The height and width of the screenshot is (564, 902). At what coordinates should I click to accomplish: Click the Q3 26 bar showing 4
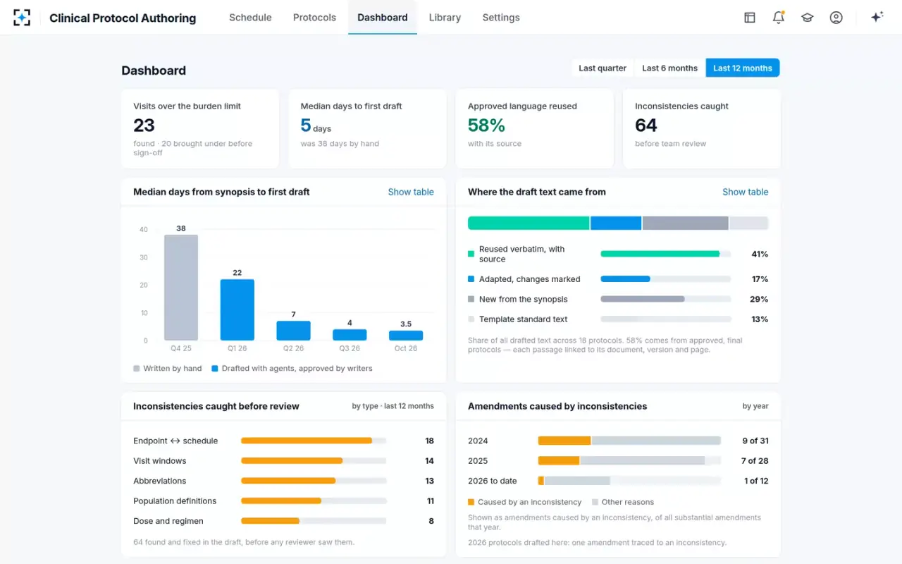(350, 335)
